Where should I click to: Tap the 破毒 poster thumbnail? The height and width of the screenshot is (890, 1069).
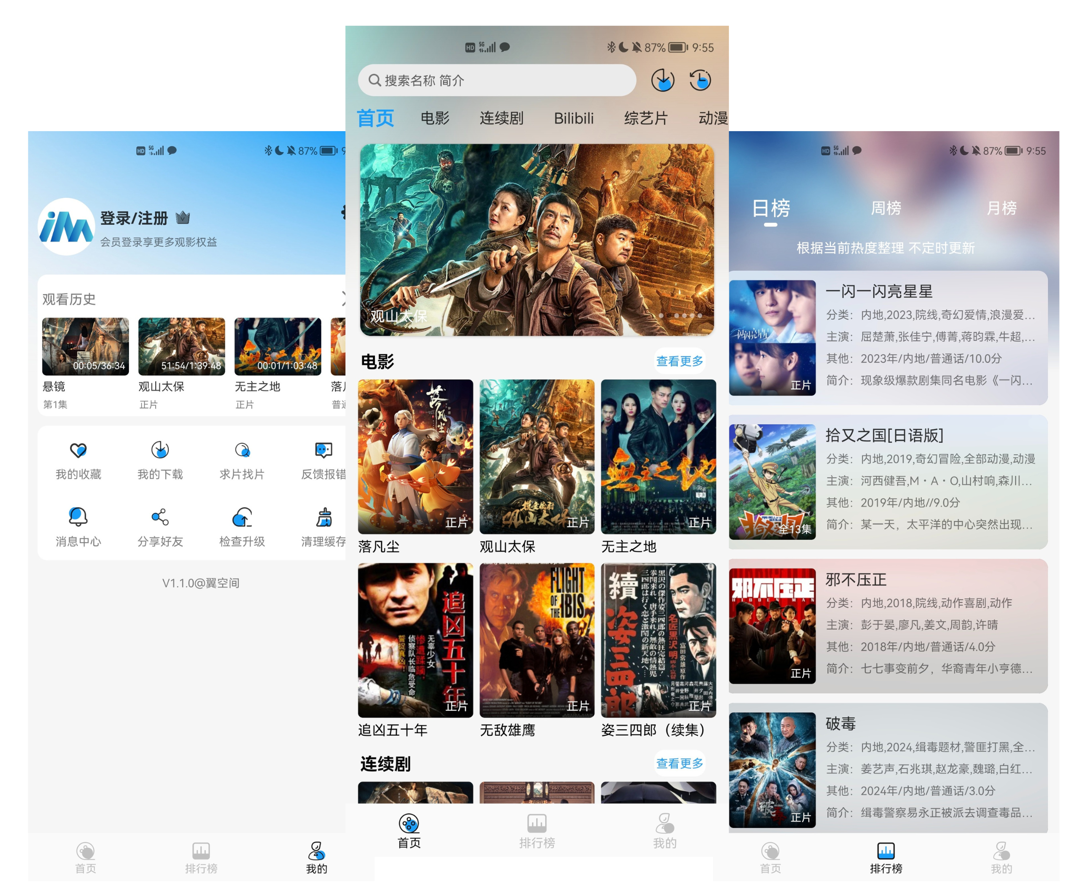coord(772,770)
